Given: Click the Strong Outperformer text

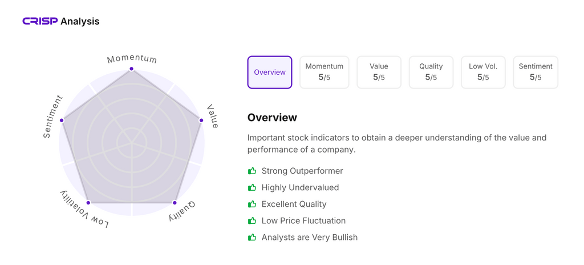Looking at the screenshot, I should (302, 171).
